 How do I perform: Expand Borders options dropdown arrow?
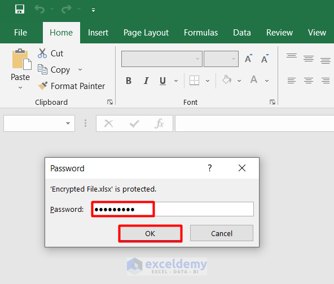208,81
